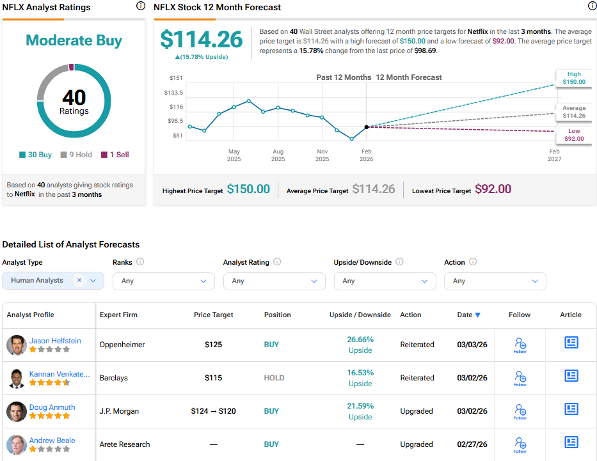Open article for Oppenheimer rating
Screen dimensions: 597x461
pos(571,343)
